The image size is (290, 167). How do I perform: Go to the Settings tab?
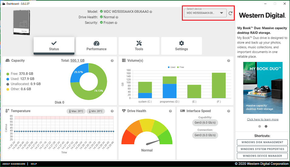182,46
